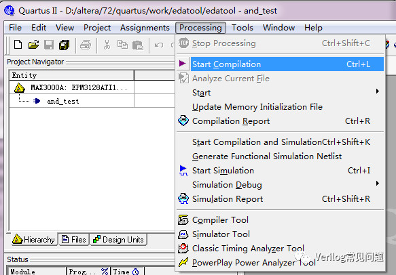This screenshot has width=396, height=275.
Task: Click the Save disk toolbar icon
Action: [x=49, y=45]
